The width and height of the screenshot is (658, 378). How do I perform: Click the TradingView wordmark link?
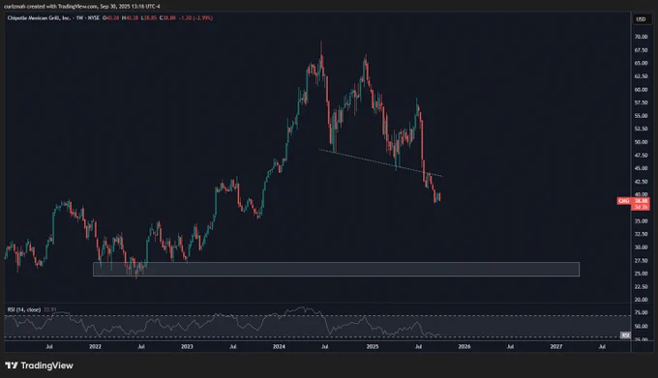click(x=46, y=365)
